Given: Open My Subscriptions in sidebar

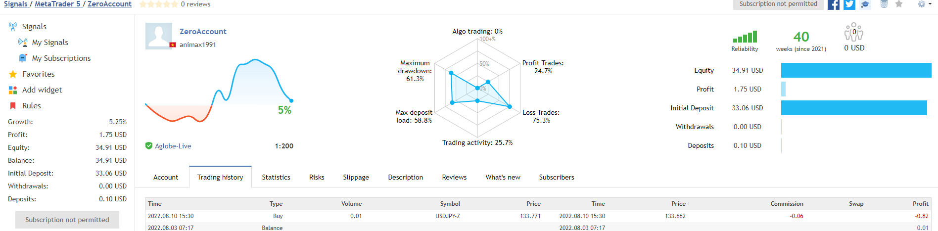Looking at the screenshot, I should tap(61, 58).
